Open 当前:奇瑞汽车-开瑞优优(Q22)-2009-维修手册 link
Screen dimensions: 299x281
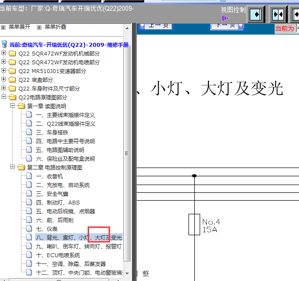pos(69,45)
